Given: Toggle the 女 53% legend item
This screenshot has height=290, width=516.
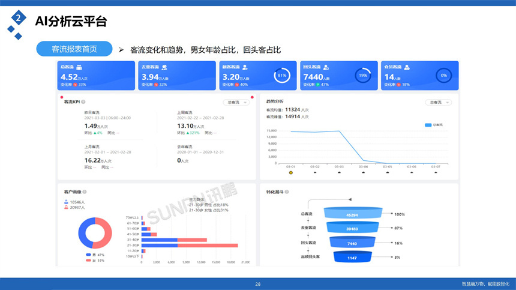Looking at the screenshot, I should pos(95,261).
